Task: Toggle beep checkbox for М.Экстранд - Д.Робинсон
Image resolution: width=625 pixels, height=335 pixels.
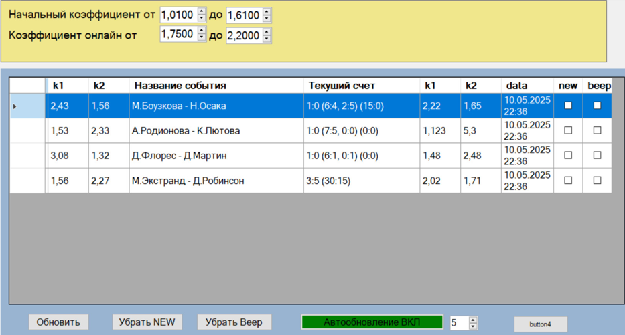Action: pos(597,181)
